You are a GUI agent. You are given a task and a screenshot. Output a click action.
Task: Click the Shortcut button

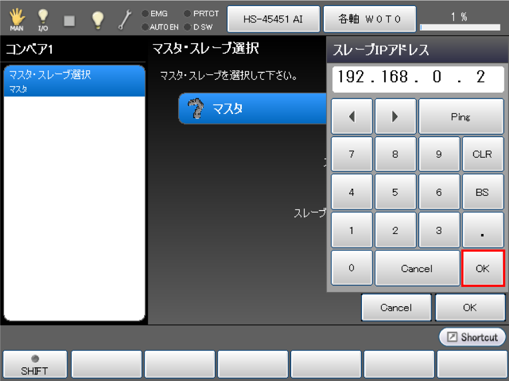pyautogui.click(x=472, y=337)
